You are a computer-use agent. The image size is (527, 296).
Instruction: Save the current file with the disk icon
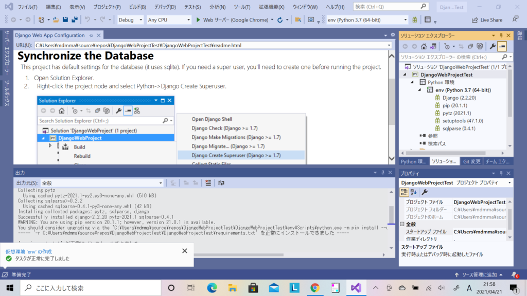[x=65, y=20]
